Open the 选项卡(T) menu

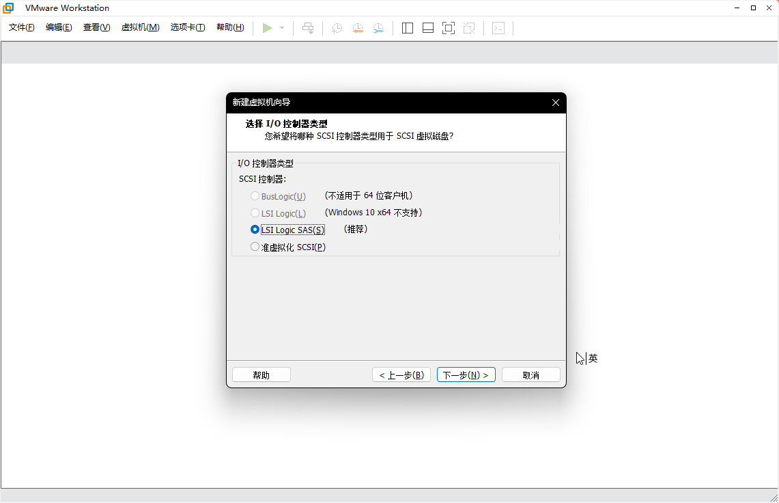click(188, 27)
